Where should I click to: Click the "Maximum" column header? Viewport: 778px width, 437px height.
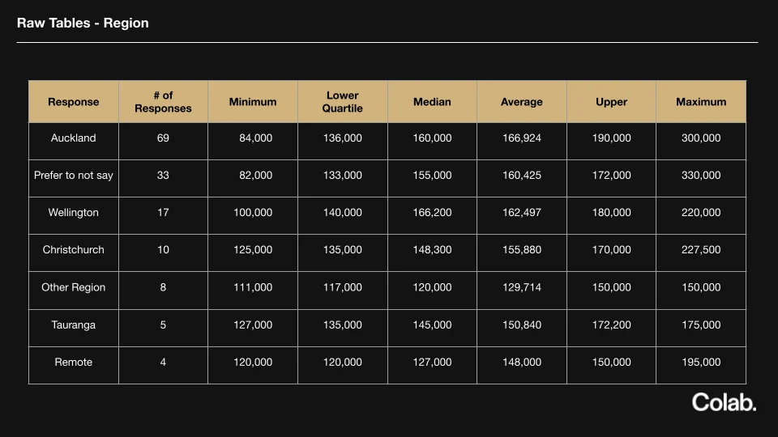click(x=701, y=102)
